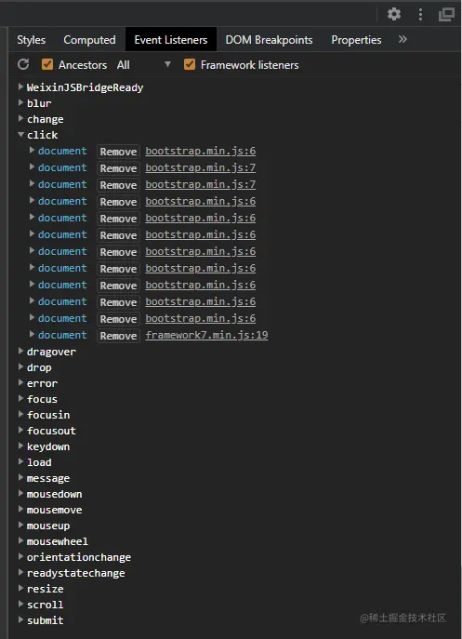Open the Properties tab
This screenshot has height=639, width=462.
356,40
